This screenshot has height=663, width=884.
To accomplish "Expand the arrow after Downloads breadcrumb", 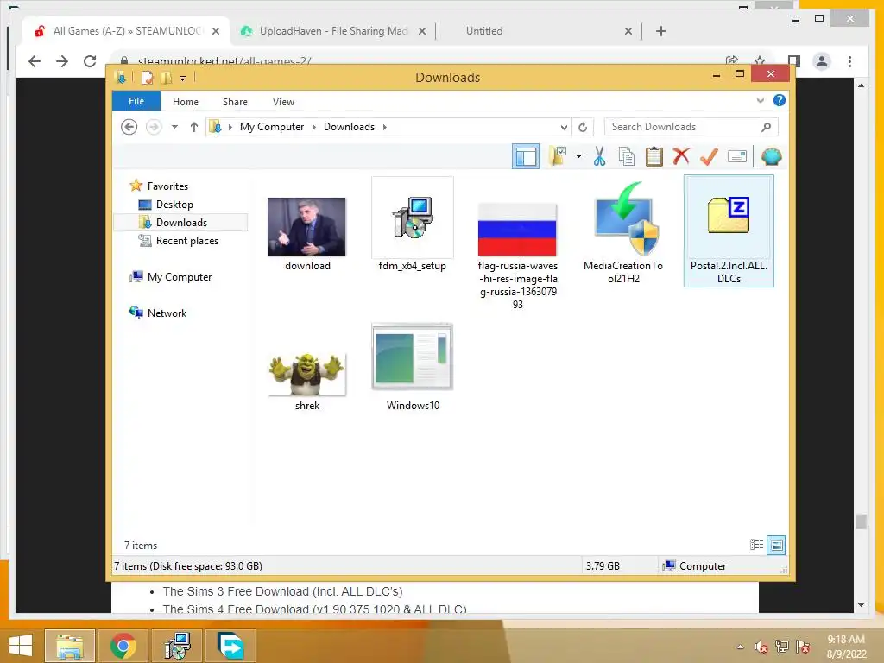I will tap(384, 127).
